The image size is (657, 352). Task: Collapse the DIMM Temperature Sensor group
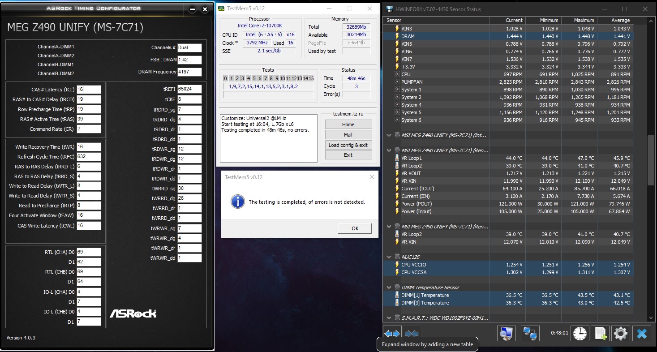(389, 288)
